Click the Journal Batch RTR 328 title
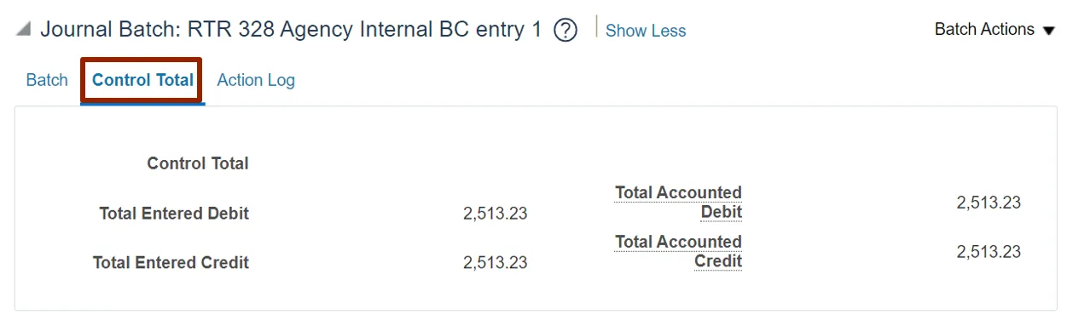The height and width of the screenshot is (320, 1067). 291,30
